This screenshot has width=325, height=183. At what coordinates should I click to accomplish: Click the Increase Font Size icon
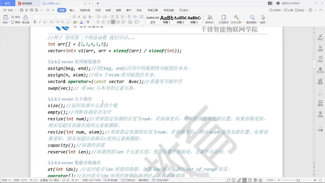74,17
